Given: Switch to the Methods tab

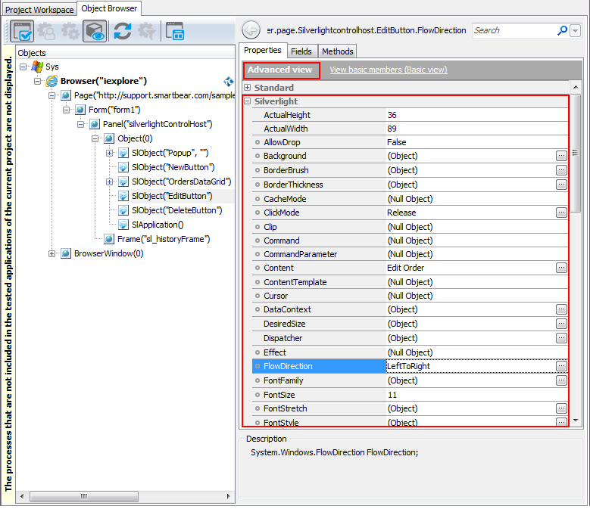Looking at the screenshot, I should pos(337,51).
